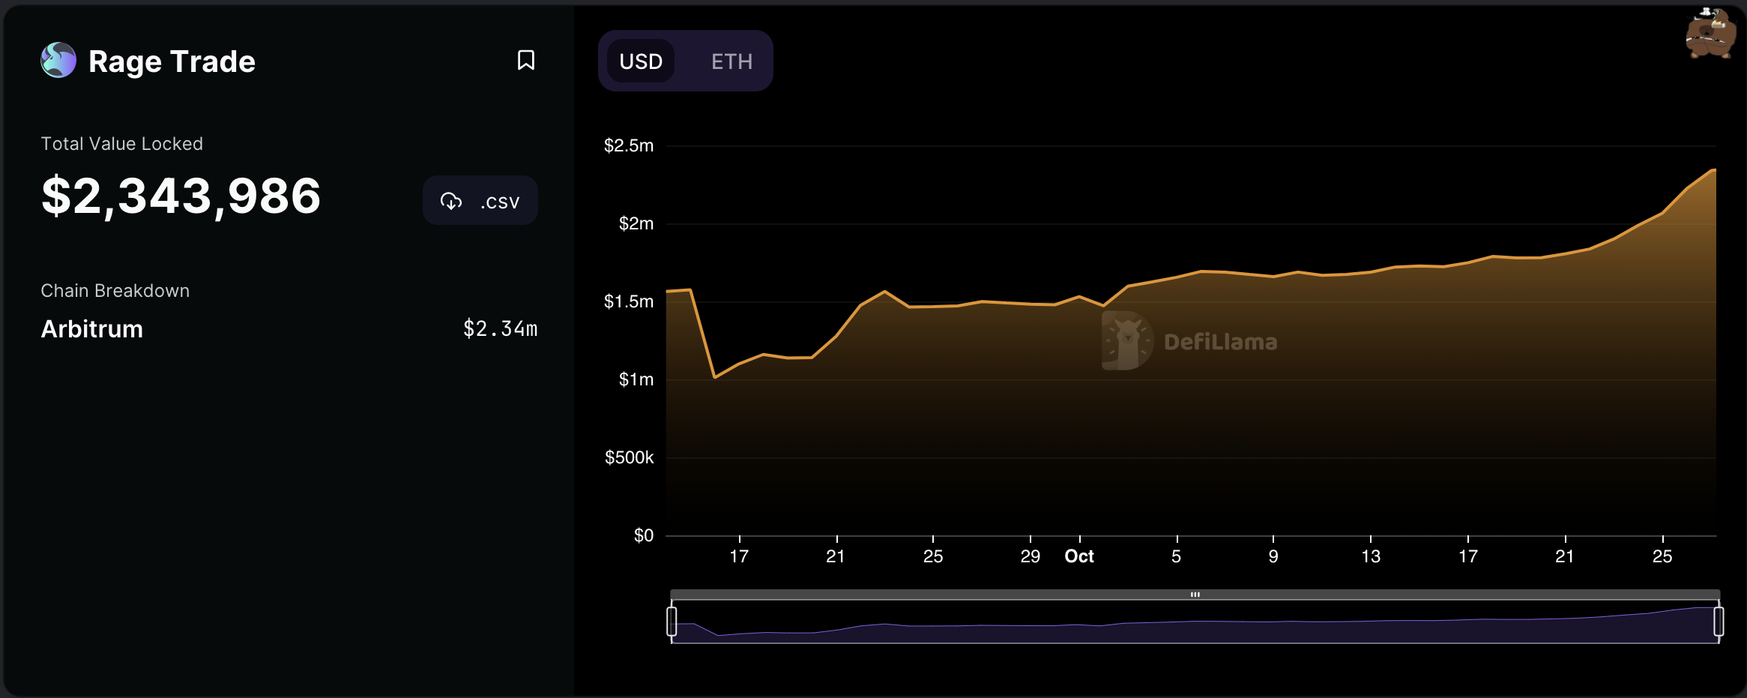Switch chart denomination to ETH

coord(731,61)
